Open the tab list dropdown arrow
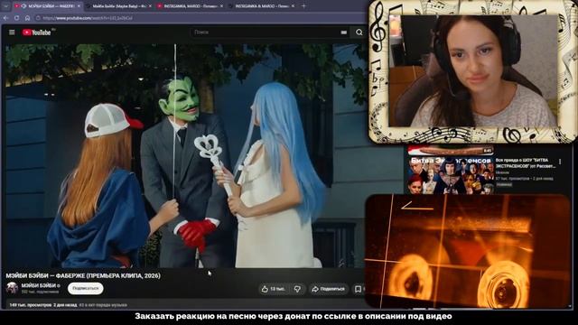 coord(6,6)
